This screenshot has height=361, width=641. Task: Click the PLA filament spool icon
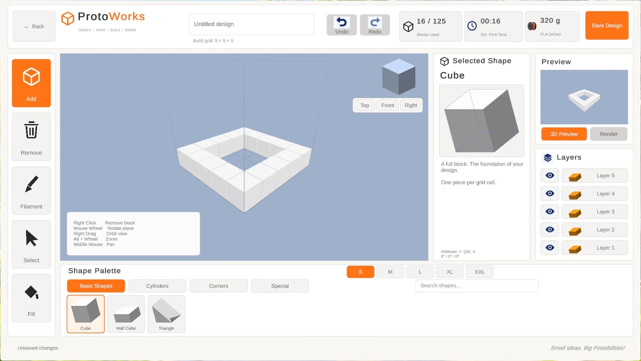point(532,26)
